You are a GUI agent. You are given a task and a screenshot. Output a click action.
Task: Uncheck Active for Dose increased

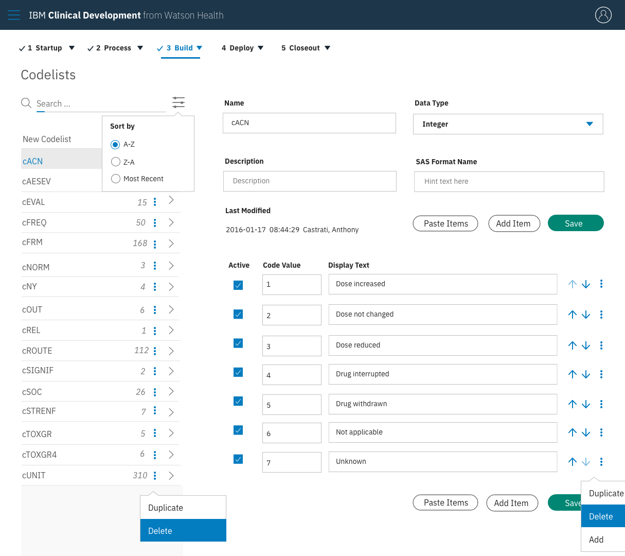(x=238, y=285)
